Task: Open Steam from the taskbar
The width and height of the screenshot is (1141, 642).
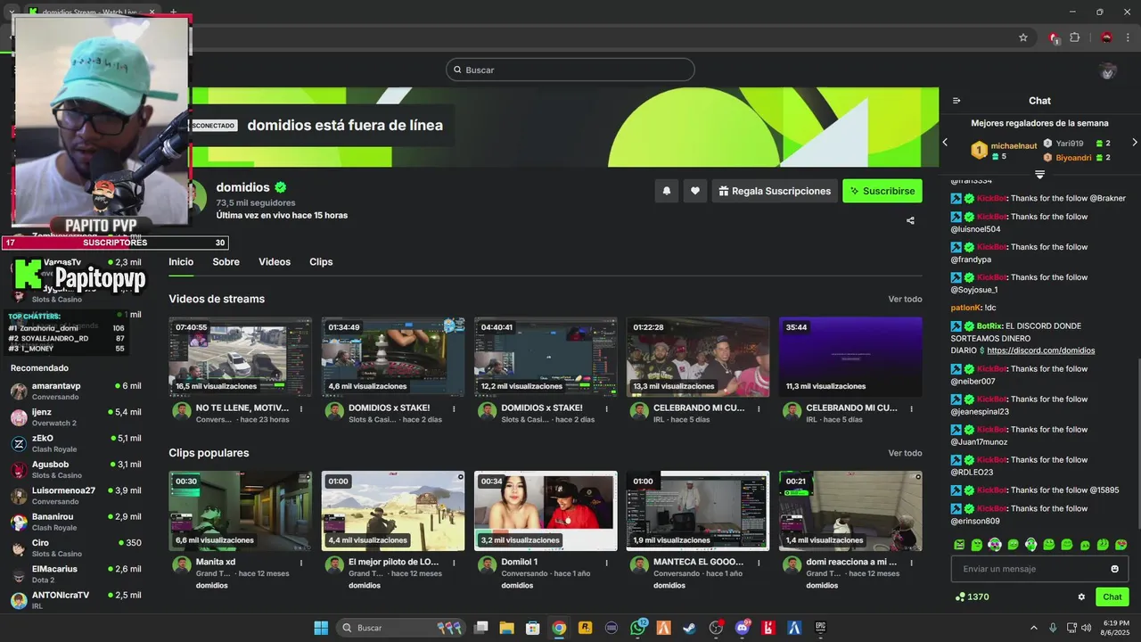Action: click(690, 628)
